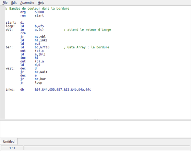Screen dimensions: 191x151
Task: Switch to the Untitled tab
Action: coord(9,141)
